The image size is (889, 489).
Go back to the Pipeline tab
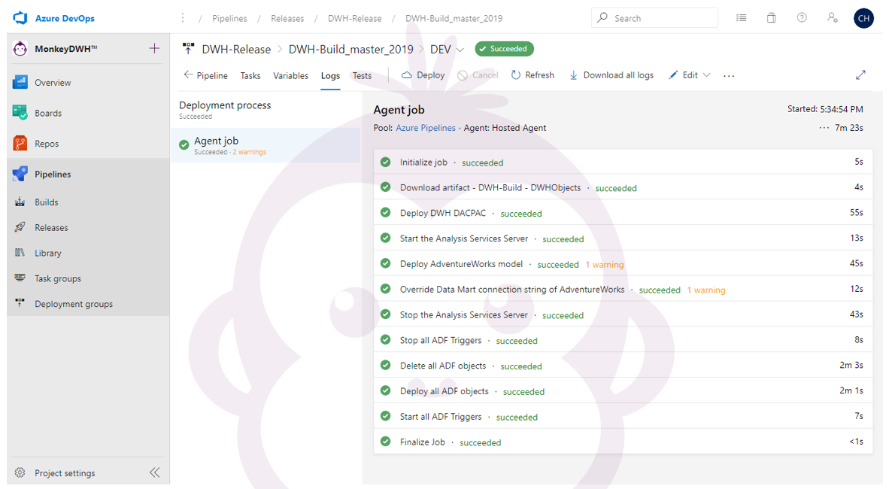(x=206, y=75)
